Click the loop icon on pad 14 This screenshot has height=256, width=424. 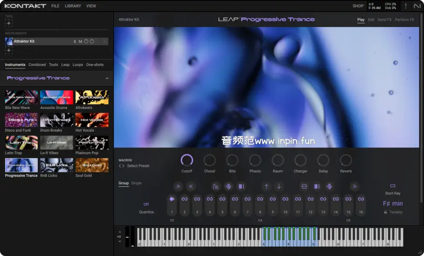[x=335, y=199]
